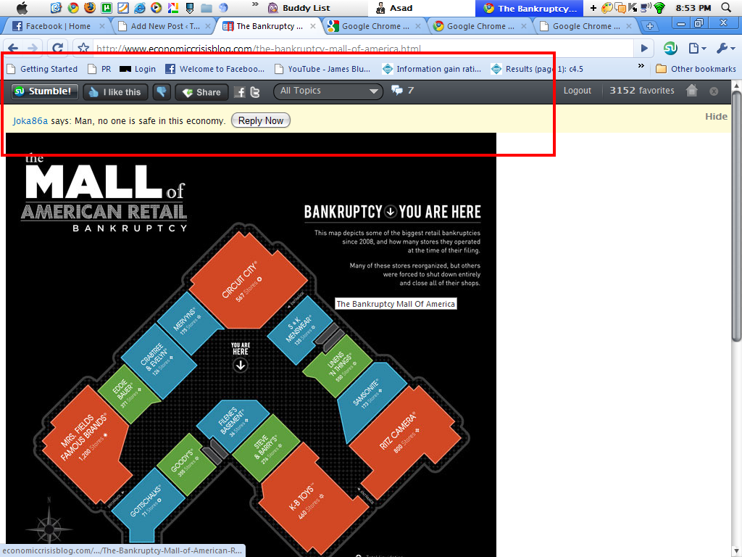
Task: Click the StumbleUpon home icon
Action: point(691,91)
